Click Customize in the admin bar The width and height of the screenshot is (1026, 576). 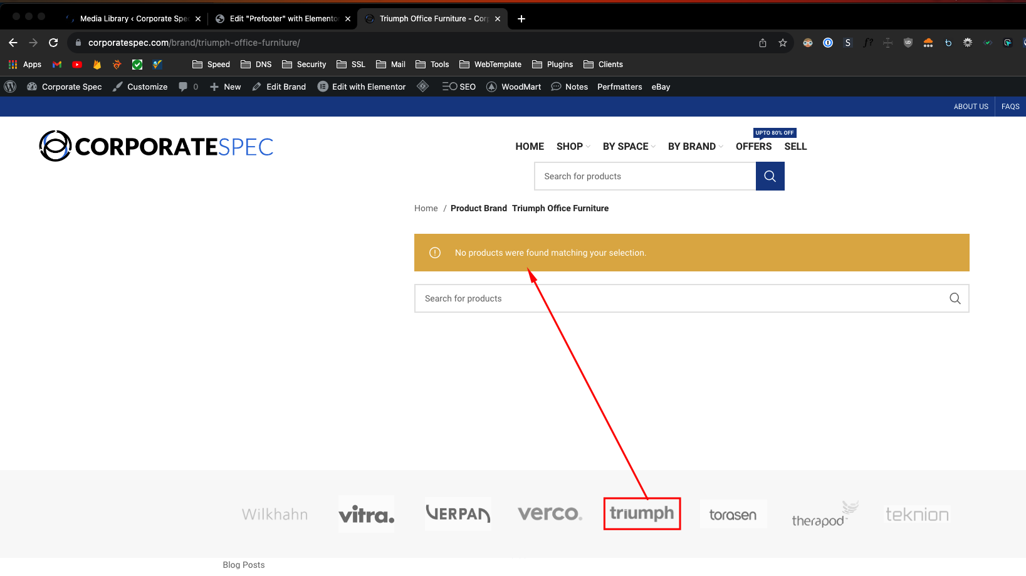point(140,86)
